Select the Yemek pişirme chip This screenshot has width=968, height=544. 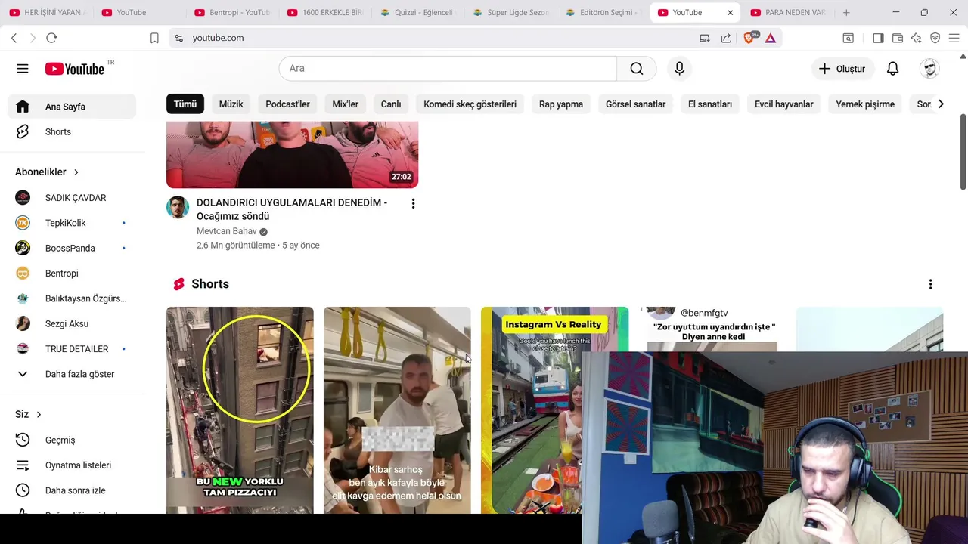pyautogui.click(x=865, y=104)
